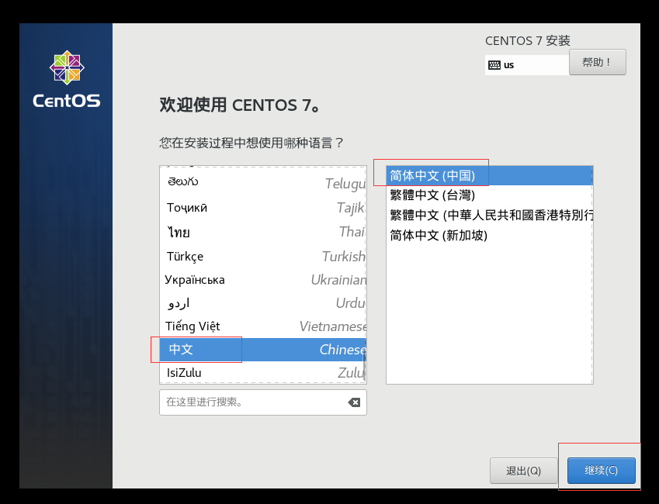Viewport: 659px width, 504px height.
Task: Select Türkçe Turkish language
Action: click(x=263, y=256)
